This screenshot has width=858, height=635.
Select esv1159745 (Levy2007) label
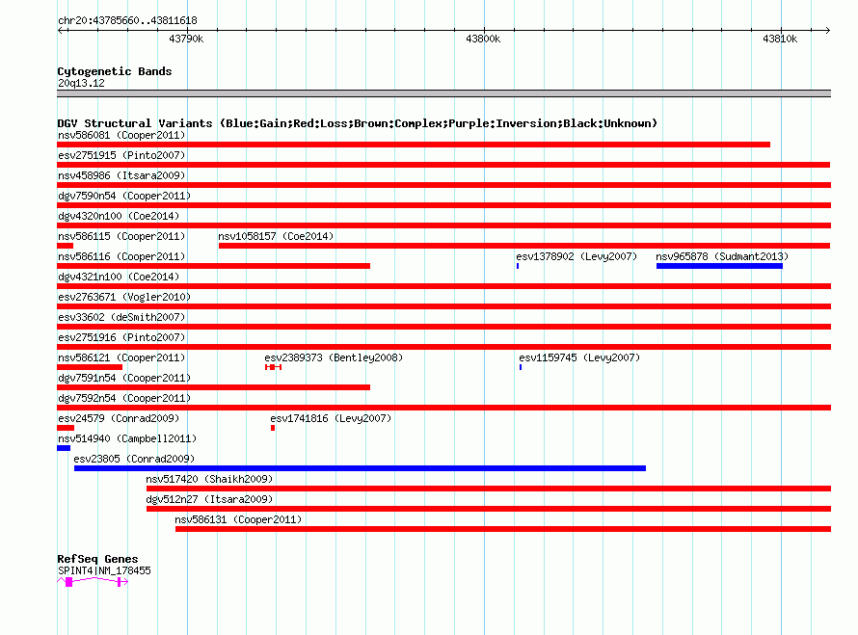(x=579, y=357)
